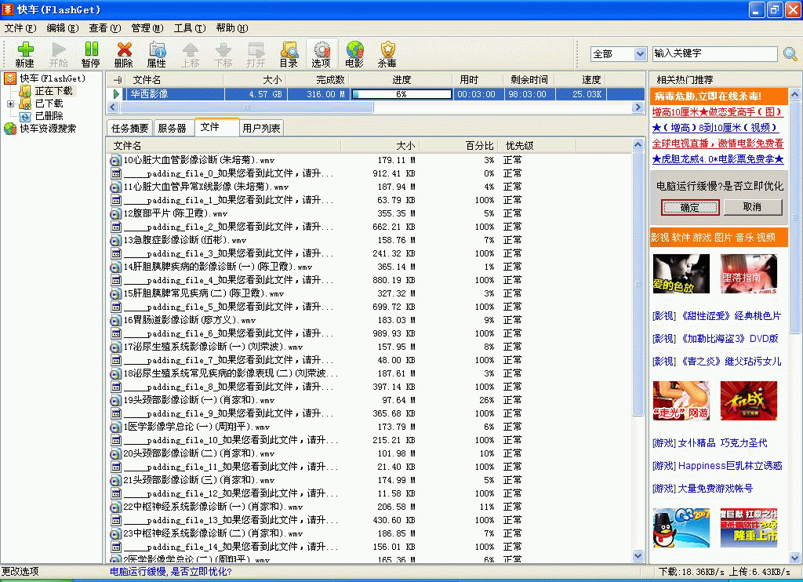Click file icon of 19头颈部影像诊断(一).wmv
This screenshot has height=582, width=803.
point(116,400)
